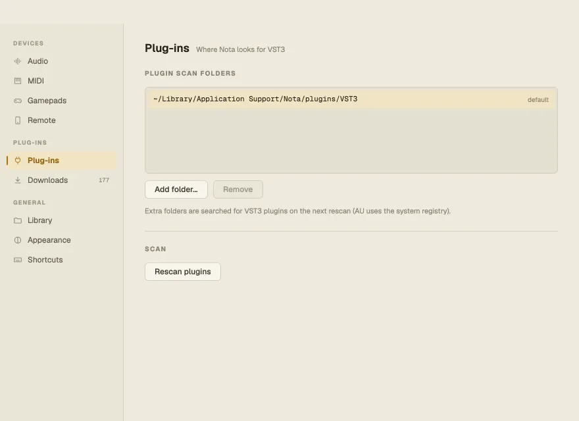Click the Remote phone icon
This screenshot has height=421, width=579.
pyautogui.click(x=17, y=120)
